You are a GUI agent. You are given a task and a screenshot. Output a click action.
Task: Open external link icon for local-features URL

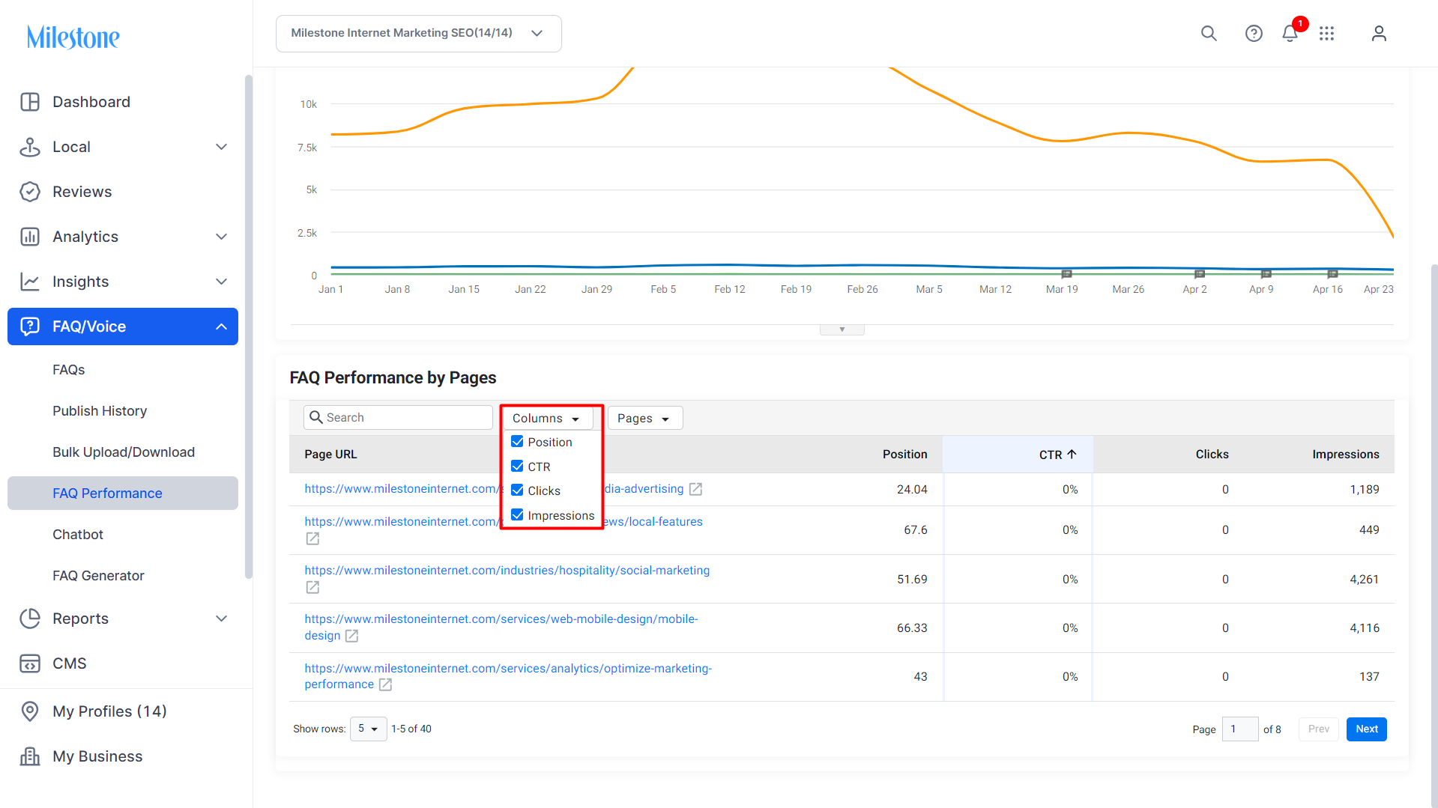pos(312,538)
